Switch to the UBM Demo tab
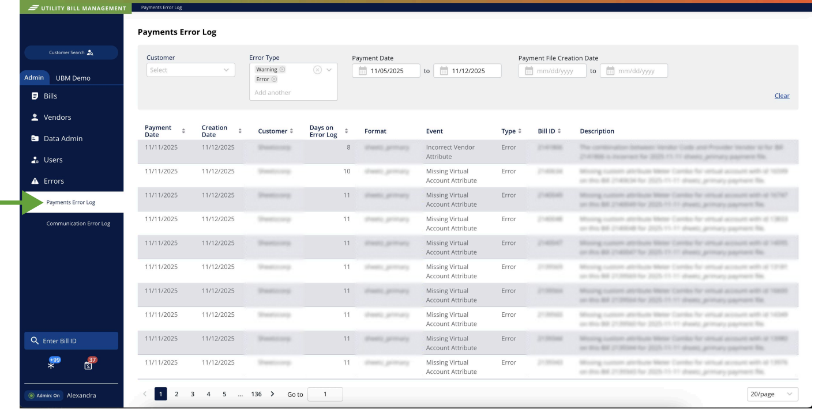The width and height of the screenshot is (830, 409). coord(73,78)
